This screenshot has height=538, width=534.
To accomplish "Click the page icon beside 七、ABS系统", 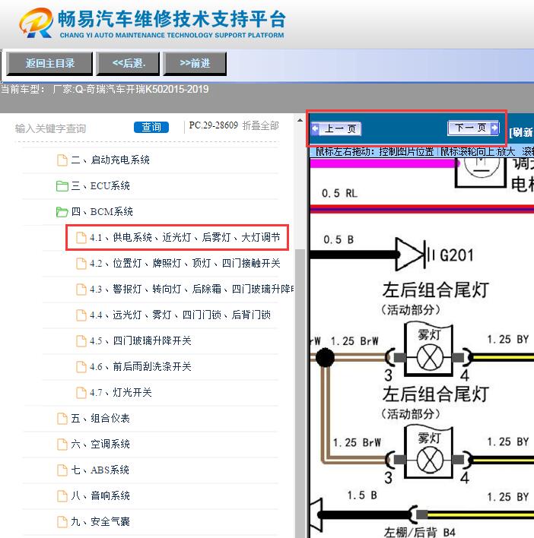I will (62, 470).
